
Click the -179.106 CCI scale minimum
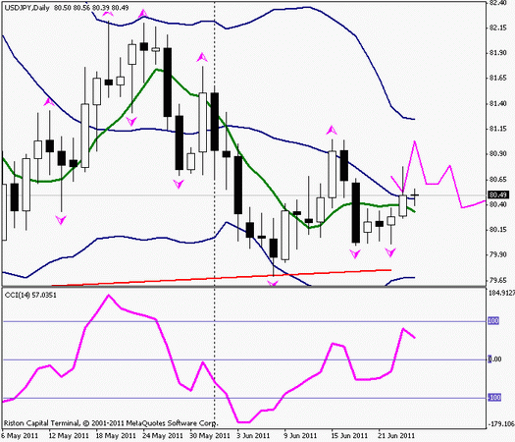(x=502, y=423)
